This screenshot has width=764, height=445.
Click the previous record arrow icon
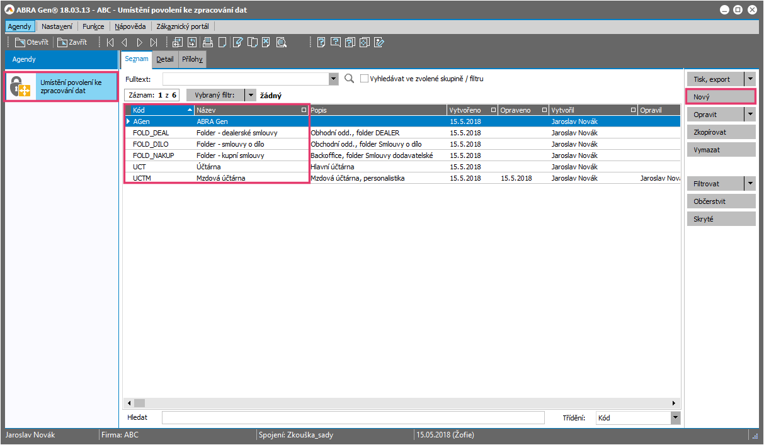coord(124,43)
